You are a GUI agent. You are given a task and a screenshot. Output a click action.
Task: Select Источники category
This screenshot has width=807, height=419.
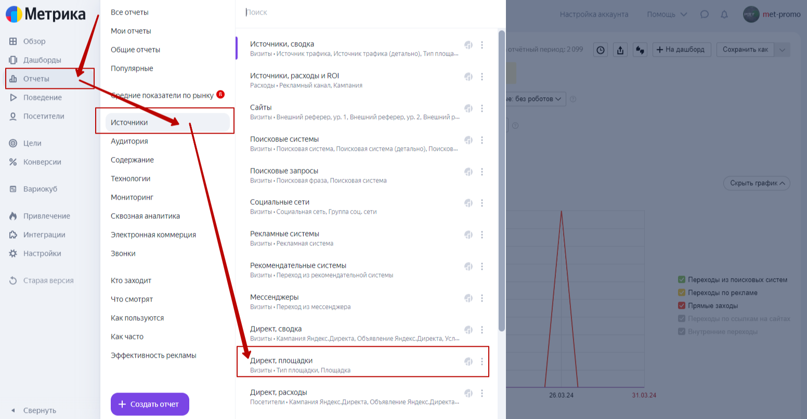click(167, 122)
